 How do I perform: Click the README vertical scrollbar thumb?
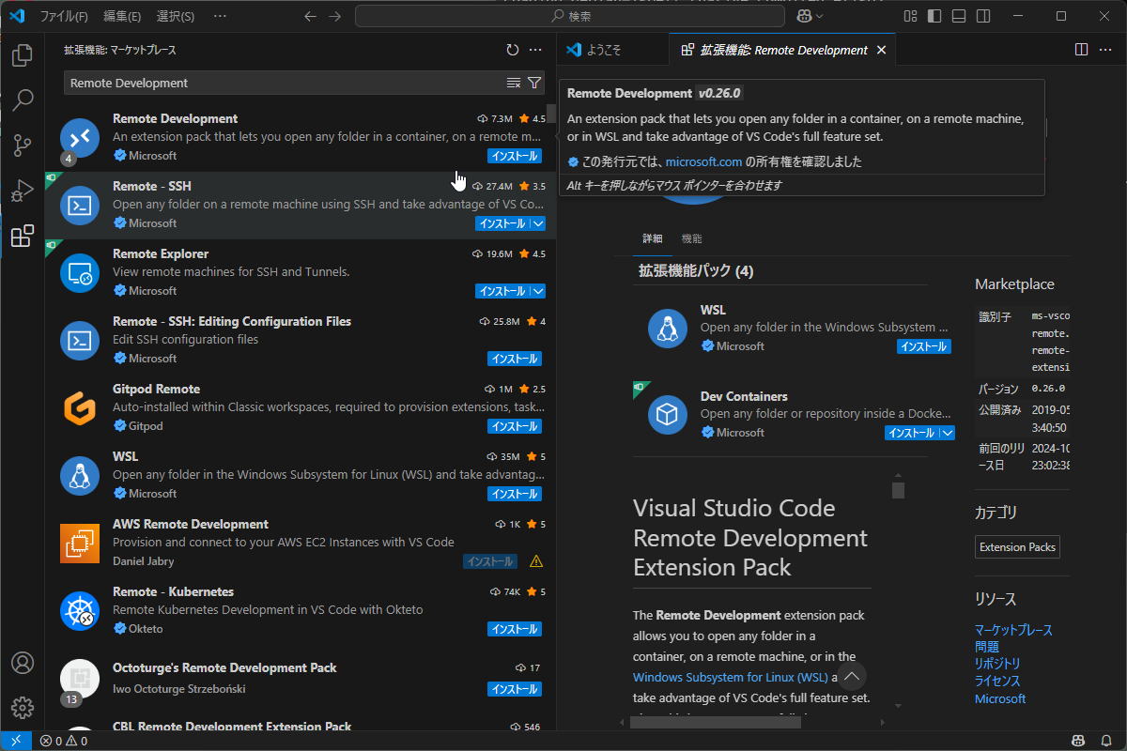[x=898, y=490]
